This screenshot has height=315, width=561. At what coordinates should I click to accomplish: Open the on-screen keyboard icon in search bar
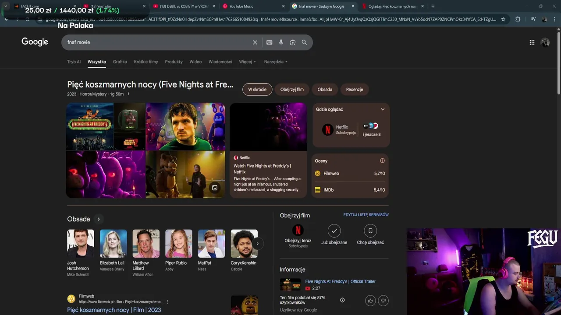coord(269,42)
